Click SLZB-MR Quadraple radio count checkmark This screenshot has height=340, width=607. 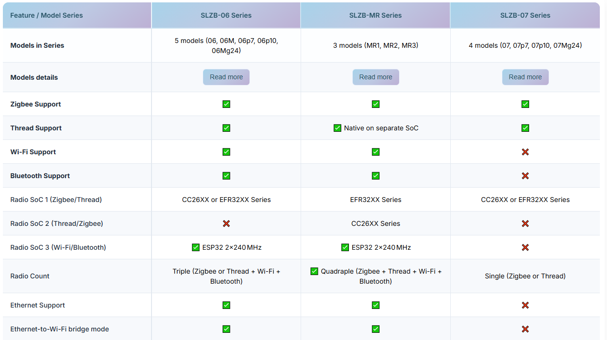(x=314, y=271)
